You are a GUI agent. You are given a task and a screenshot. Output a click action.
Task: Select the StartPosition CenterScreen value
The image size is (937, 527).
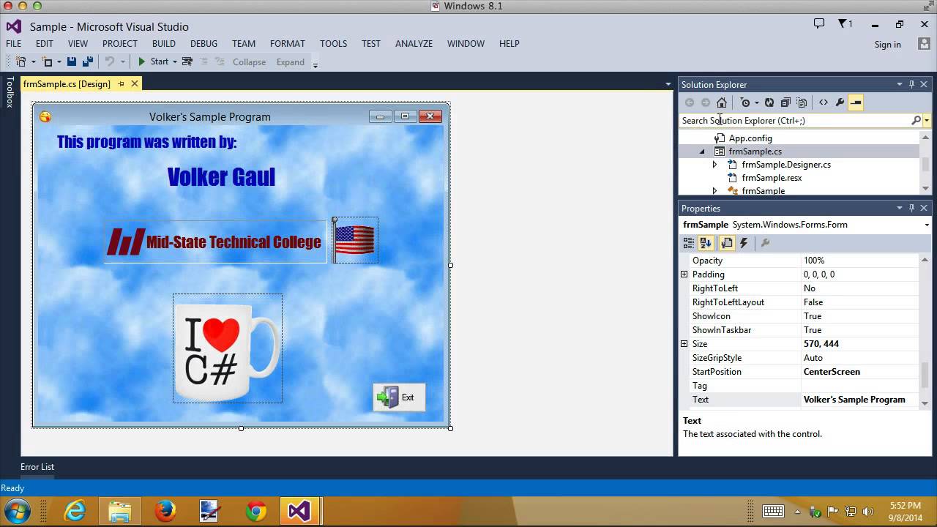click(860, 372)
